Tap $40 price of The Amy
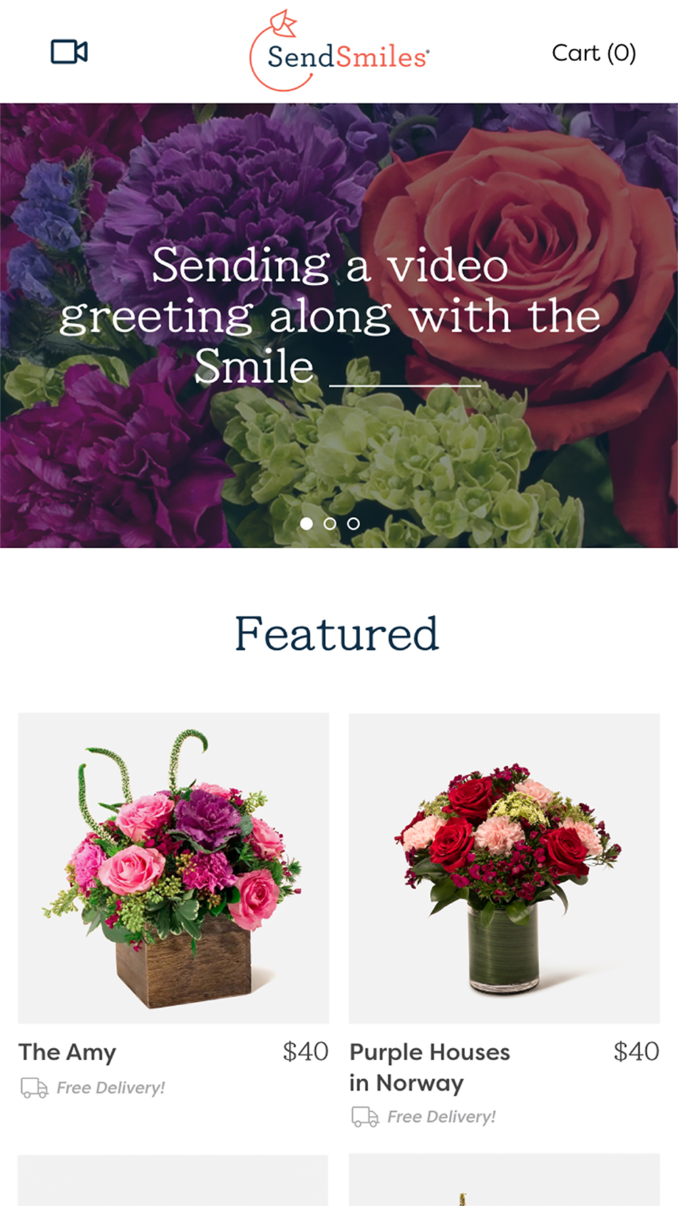The height and width of the screenshot is (1206, 678). [306, 1052]
